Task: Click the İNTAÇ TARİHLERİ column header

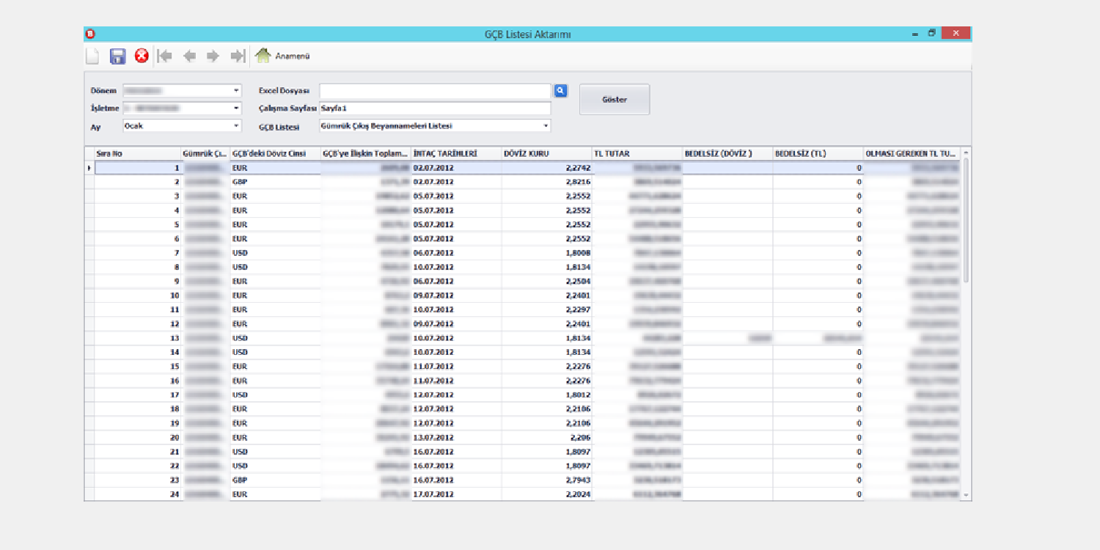Action: click(x=455, y=154)
